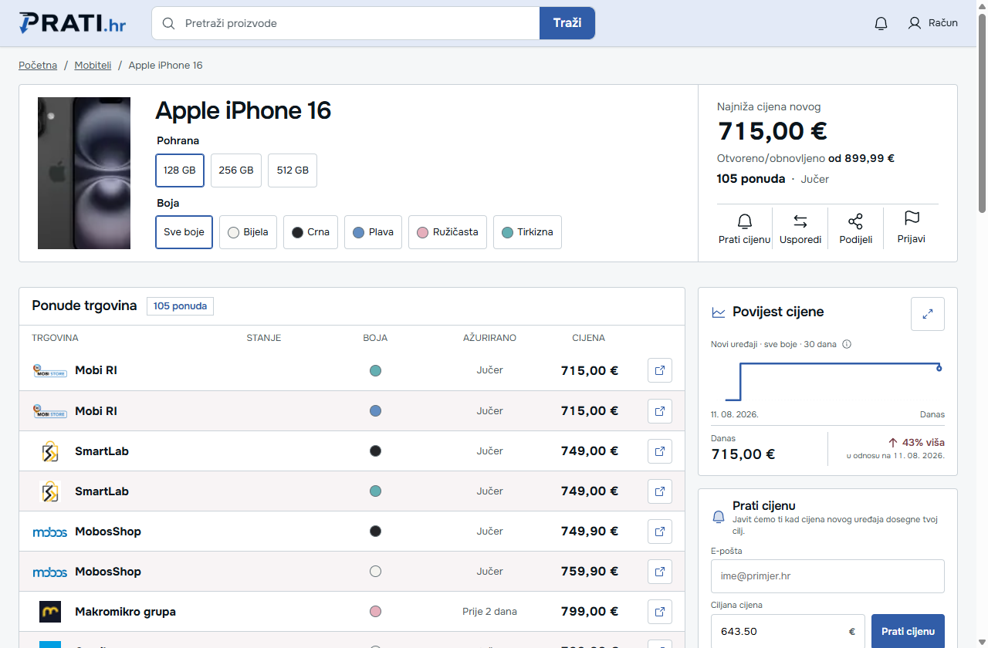Click first Mobi RI store logo
The width and height of the screenshot is (988, 648).
coord(50,371)
